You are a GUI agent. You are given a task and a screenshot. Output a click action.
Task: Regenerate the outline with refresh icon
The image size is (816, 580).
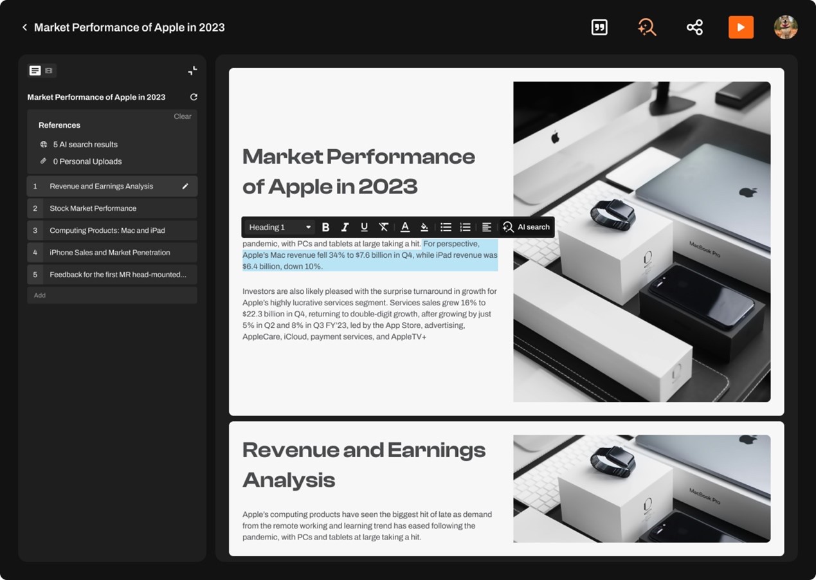coord(194,97)
